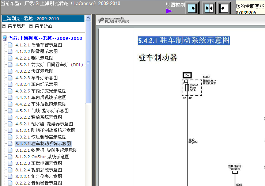
Task: Click the page icon for 8.1.2.4 视频系统示意图
Action: pos(10,170)
